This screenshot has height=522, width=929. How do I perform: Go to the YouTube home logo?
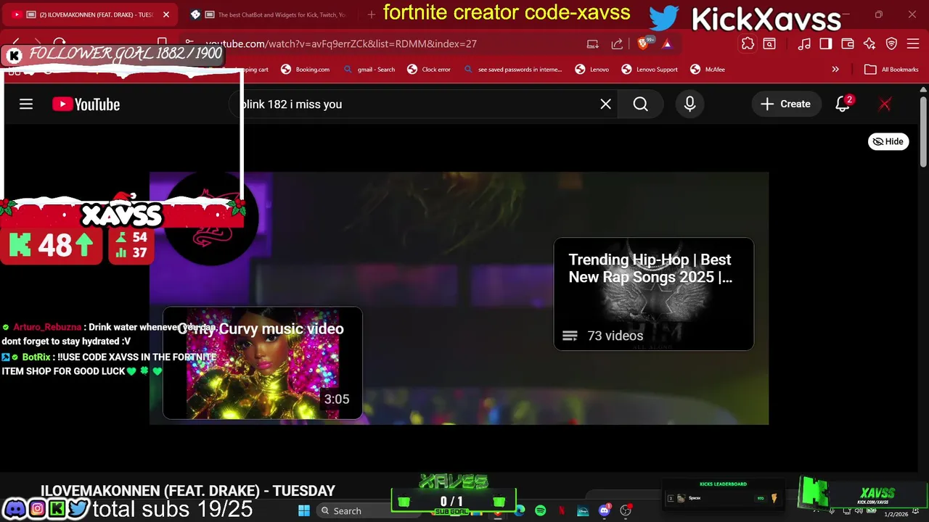point(86,104)
